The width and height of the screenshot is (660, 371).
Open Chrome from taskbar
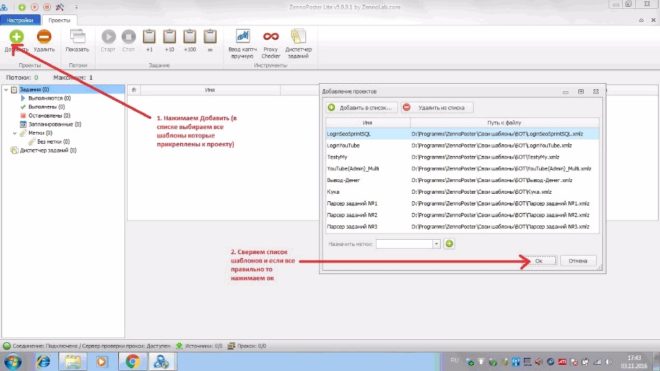[132, 362]
